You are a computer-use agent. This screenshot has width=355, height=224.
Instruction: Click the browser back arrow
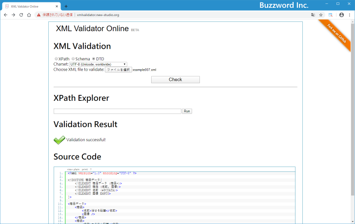coord(5,15)
